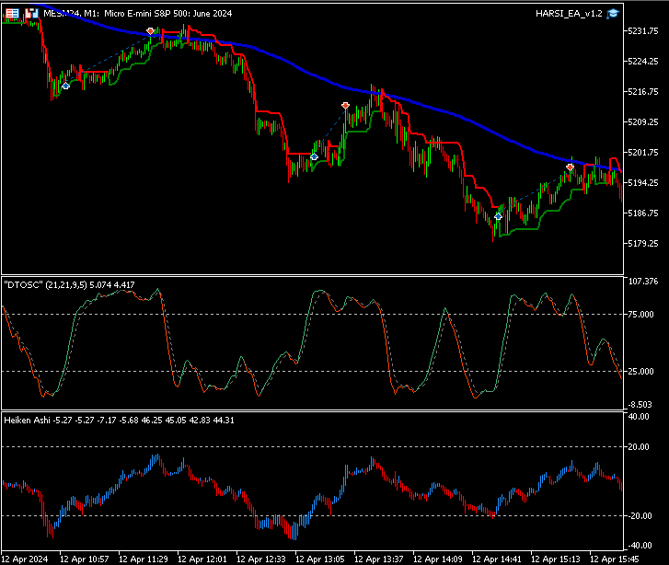Click the expert advisor graduation cap icon
Viewport: 669px width, 565px height.
[613, 14]
